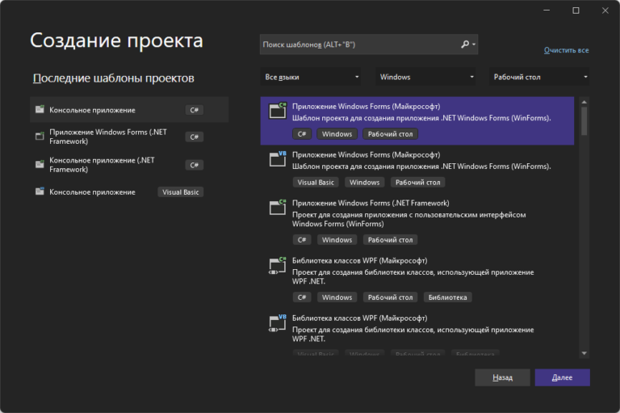Click 'Visual Basic' tag on VB Windows Forms template
This screenshot has height=413, width=620.
pos(316,182)
